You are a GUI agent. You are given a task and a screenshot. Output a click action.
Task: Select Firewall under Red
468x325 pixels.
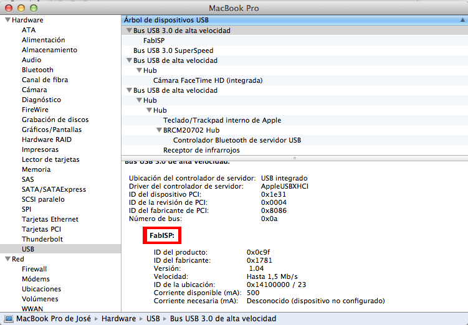(34, 269)
